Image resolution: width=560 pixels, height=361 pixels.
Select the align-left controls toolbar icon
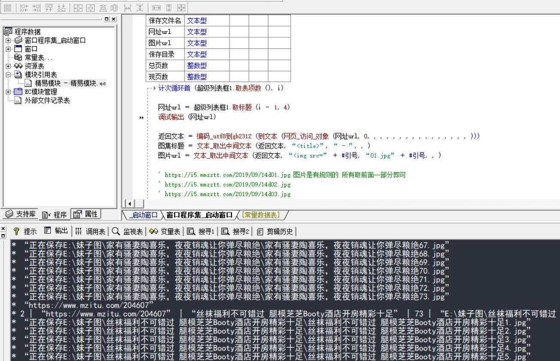[23, 7]
